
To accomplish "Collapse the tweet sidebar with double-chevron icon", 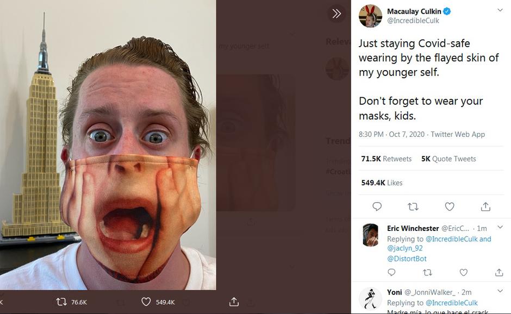I will pyautogui.click(x=336, y=14).
